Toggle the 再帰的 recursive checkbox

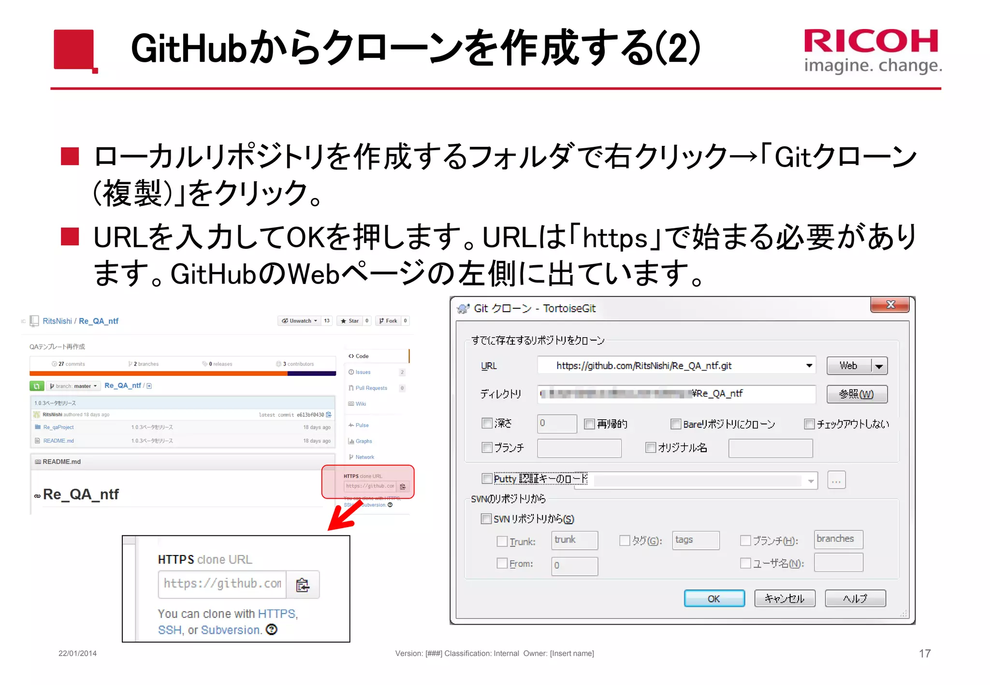(x=589, y=424)
